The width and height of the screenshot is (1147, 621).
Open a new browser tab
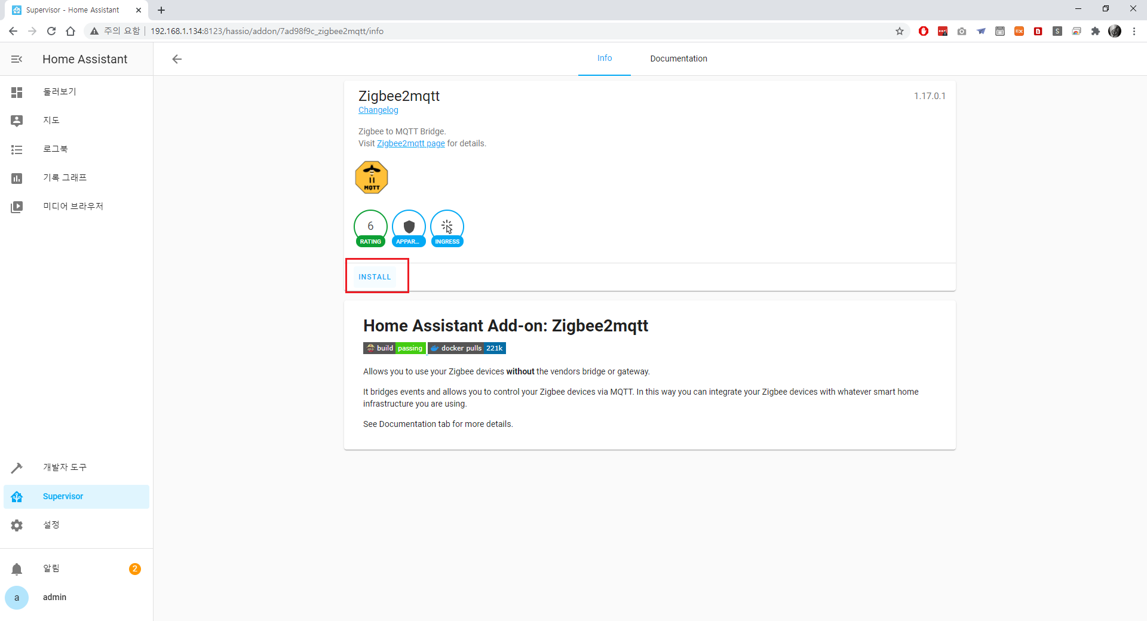coord(161,10)
